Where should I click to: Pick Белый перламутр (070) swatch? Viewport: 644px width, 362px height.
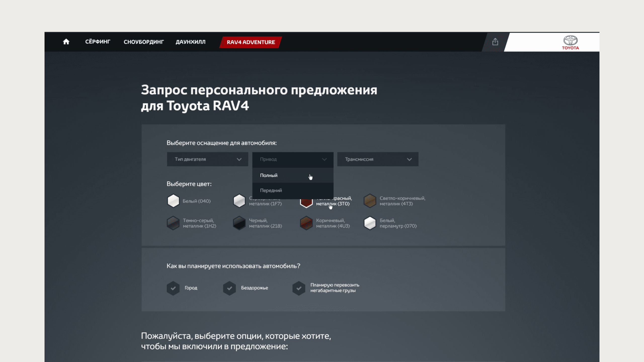pos(370,223)
